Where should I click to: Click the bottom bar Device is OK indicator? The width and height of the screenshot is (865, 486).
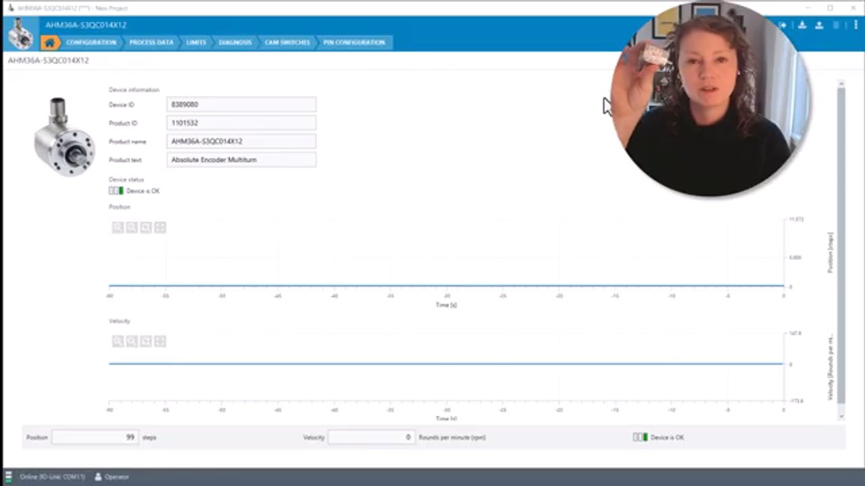tap(641, 437)
